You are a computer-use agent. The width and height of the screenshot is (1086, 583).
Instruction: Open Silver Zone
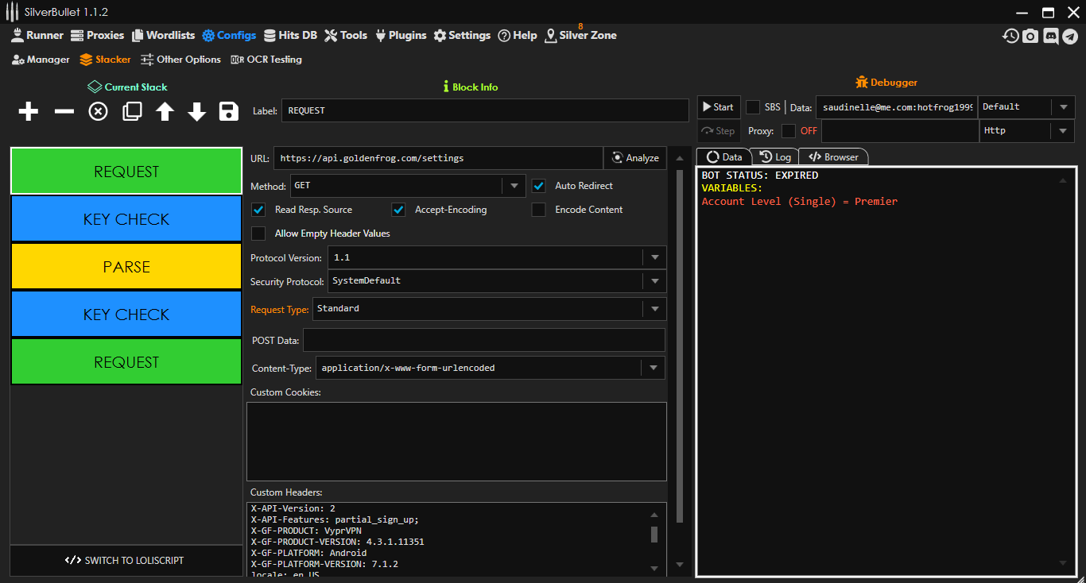pos(580,35)
